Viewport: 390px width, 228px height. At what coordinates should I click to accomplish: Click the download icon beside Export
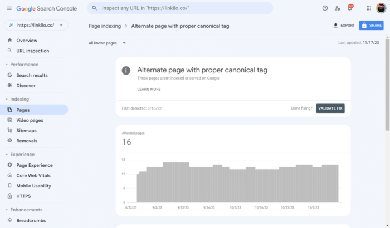click(335, 26)
